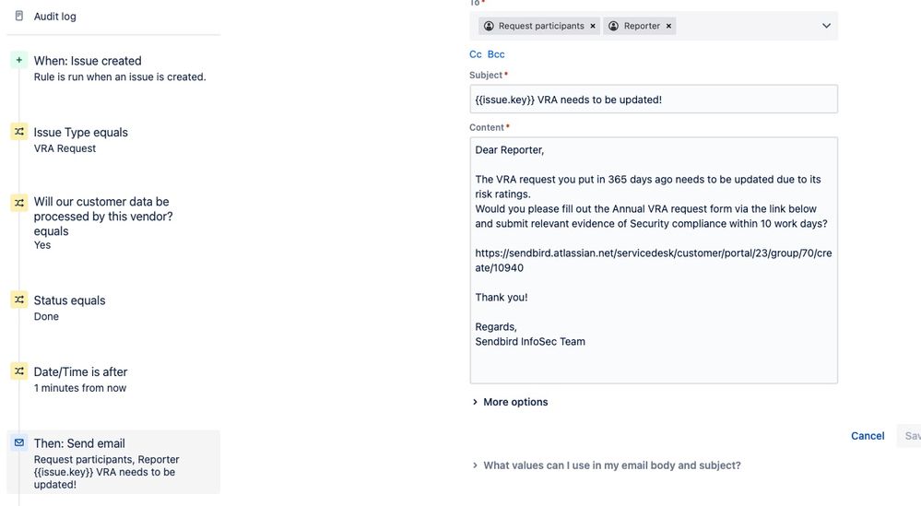Viewport: 921px width, 506px height.
Task: Click the Send email envelope icon
Action: coord(18,442)
